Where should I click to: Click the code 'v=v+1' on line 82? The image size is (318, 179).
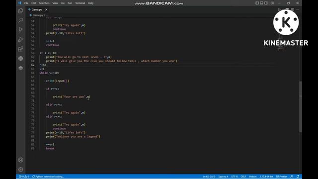pyautogui.click(x=50, y=145)
